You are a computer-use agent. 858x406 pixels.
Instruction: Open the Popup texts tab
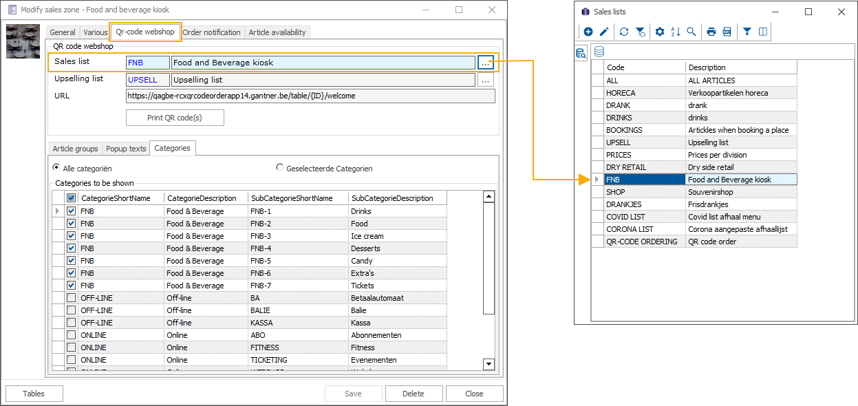point(126,149)
